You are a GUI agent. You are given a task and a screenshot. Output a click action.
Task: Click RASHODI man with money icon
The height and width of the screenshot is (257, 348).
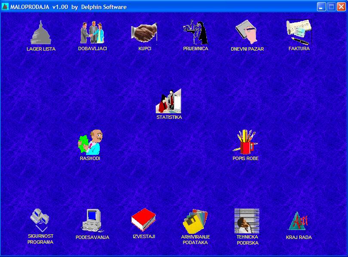point(90,142)
